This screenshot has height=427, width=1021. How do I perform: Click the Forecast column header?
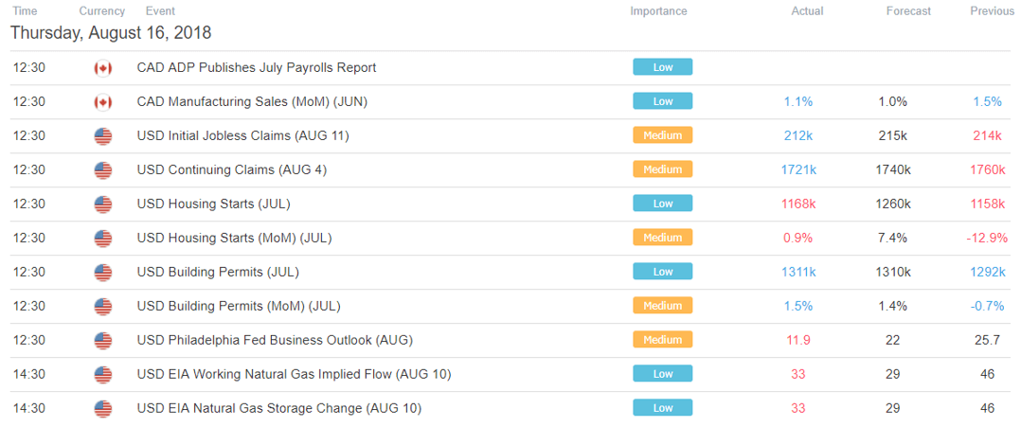pos(908,11)
